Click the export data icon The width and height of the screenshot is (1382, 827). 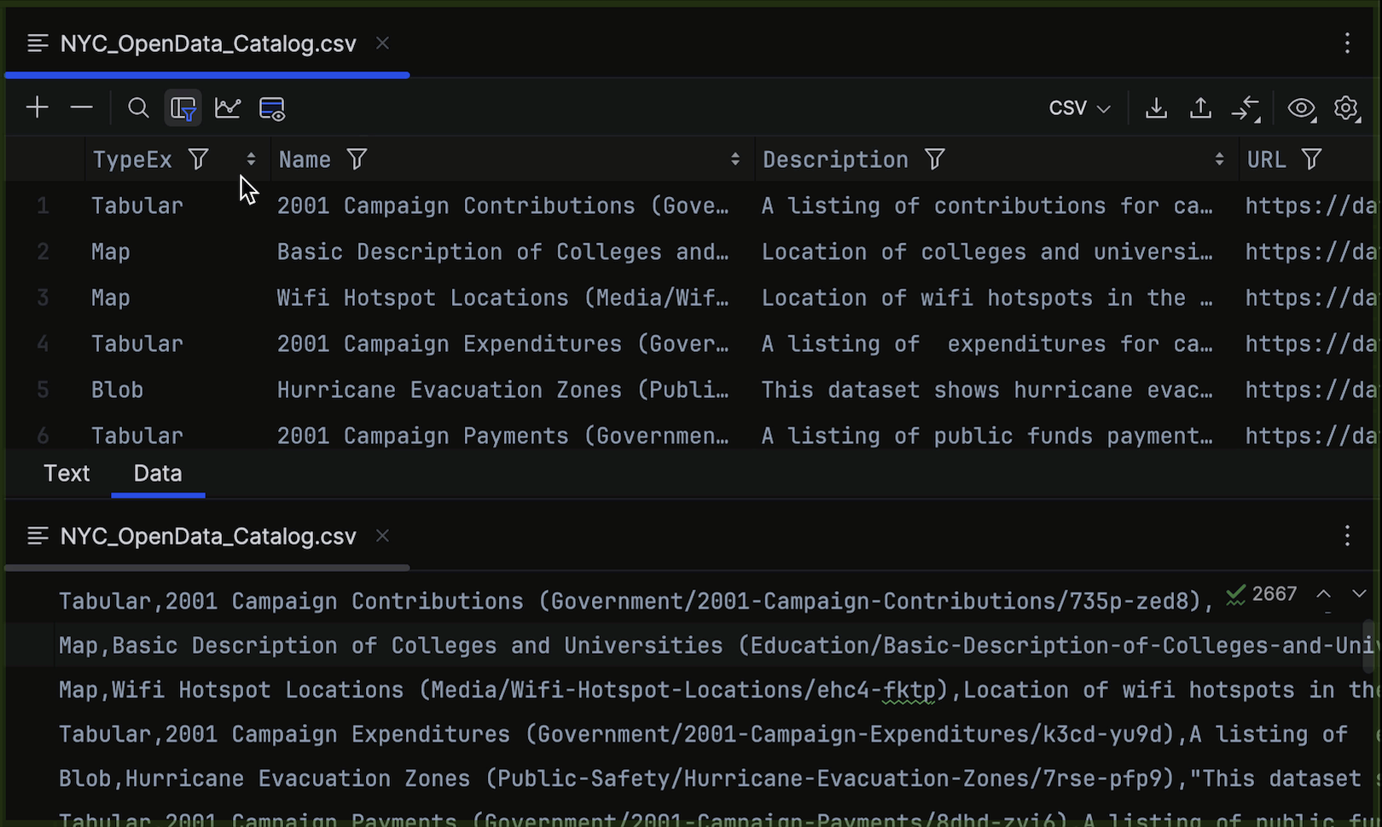click(1200, 108)
